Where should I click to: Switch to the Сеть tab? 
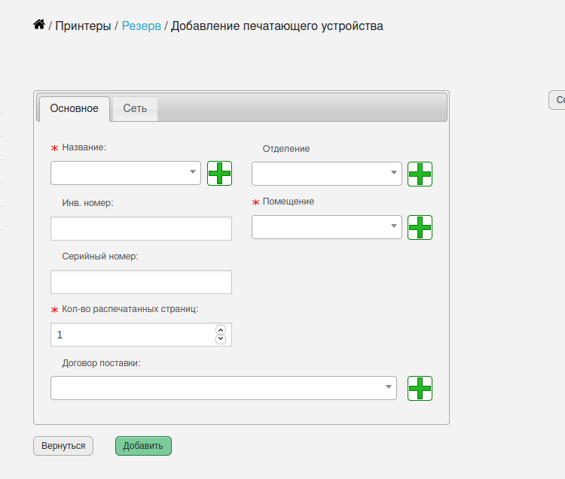coord(135,108)
